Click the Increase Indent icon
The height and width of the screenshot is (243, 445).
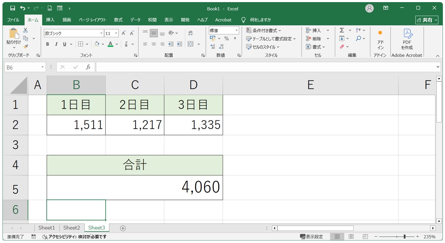[179, 44]
